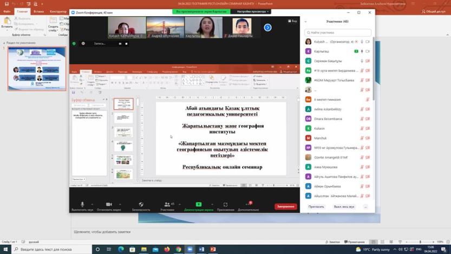Expand audio options arrow beside microphone
Viewport: 451px width, 254px height.
[92, 204]
